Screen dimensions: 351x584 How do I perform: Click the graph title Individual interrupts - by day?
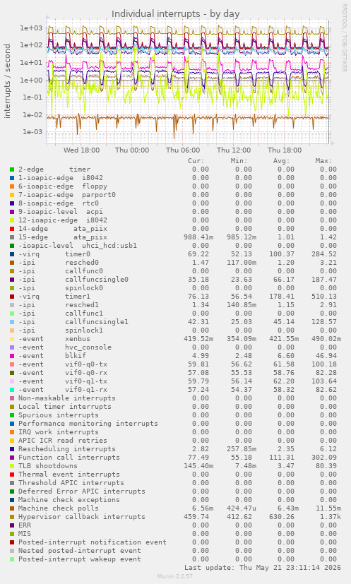(175, 14)
